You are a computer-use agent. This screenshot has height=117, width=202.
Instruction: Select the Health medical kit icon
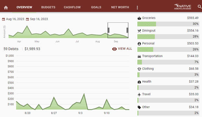point(139,82)
